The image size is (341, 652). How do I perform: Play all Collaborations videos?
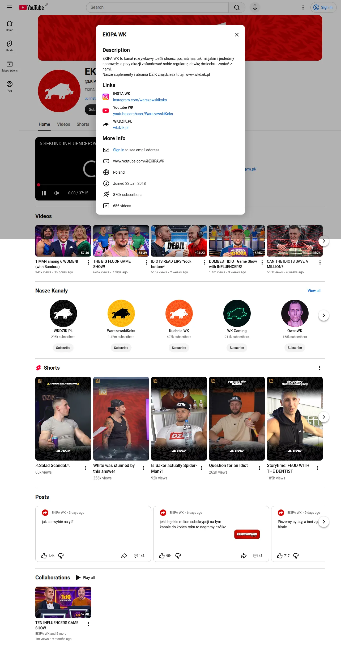tap(85, 578)
